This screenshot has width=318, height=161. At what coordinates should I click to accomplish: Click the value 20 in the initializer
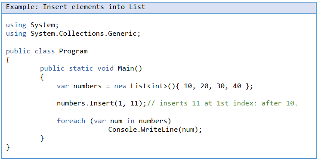click(204, 86)
